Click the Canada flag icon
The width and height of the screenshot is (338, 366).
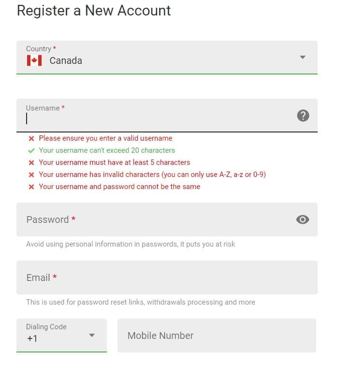click(x=34, y=60)
